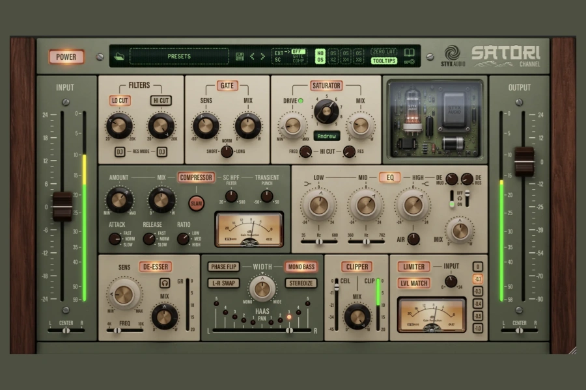The width and height of the screenshot is (586, 390).
Task: Toggle the LO CUT filter
Action: [x=120, y=100]
